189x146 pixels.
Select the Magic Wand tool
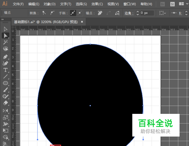click(5, 42)
